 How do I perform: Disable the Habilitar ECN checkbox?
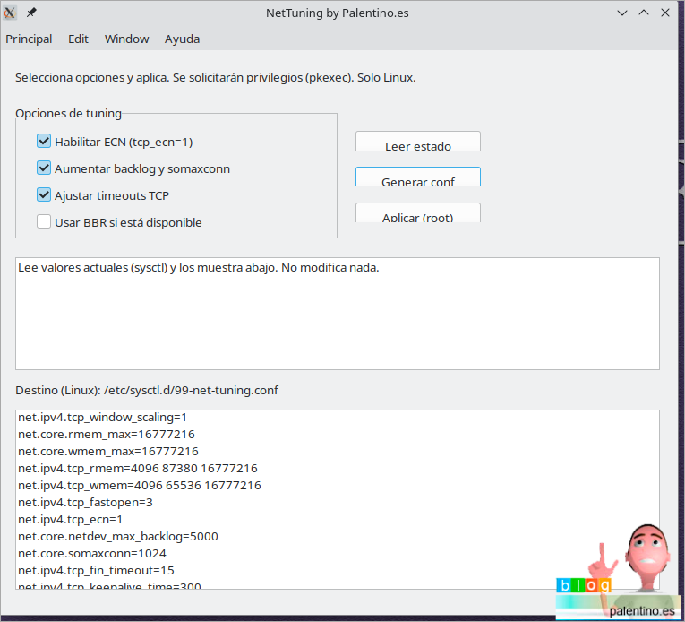tap(44, 142)
